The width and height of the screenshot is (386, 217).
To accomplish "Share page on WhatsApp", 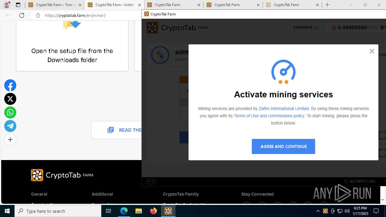I will (10, 112).
